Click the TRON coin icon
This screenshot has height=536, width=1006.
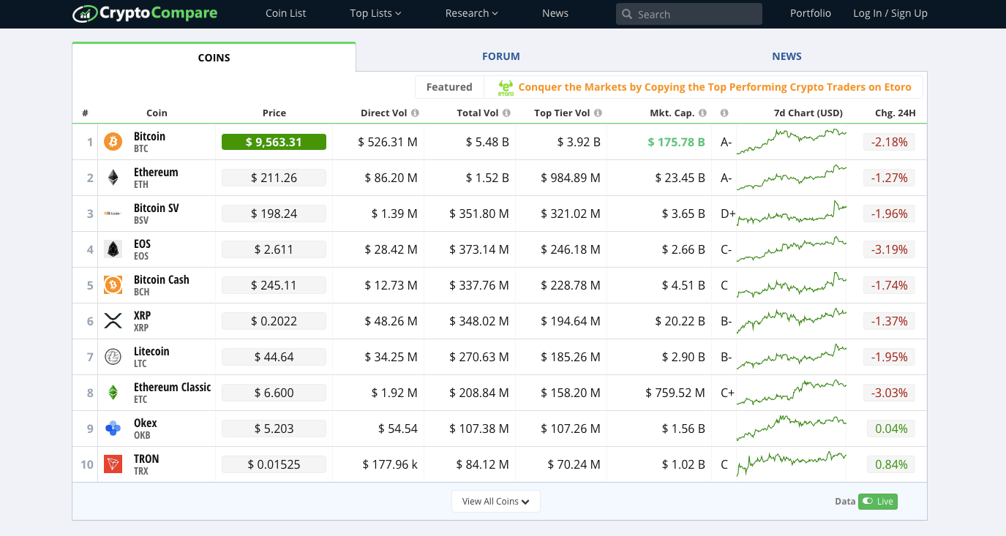pyautogui.click(x=113, y=464)
